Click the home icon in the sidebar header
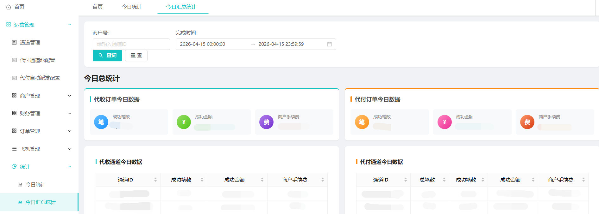This screenshot has height=214, width=599. pyautogui.click(x=9, y=7)
